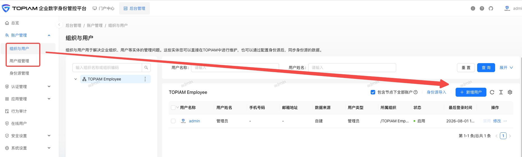The height and width of the screenshot is (157, 522).
Task: Expand the 系统设置 sidebar section
Action: (49, 148)
